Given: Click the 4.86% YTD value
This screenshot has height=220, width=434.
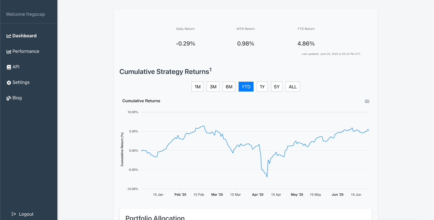Looking at the screenshot, I should point(306,44).
